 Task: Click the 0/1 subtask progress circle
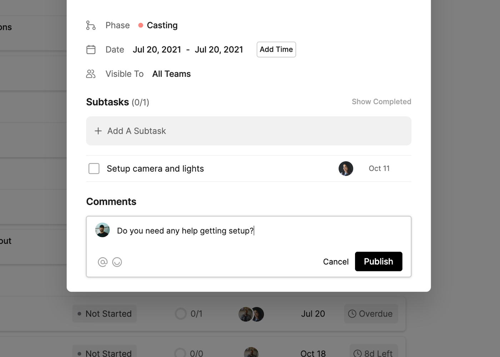click(181, 314)
